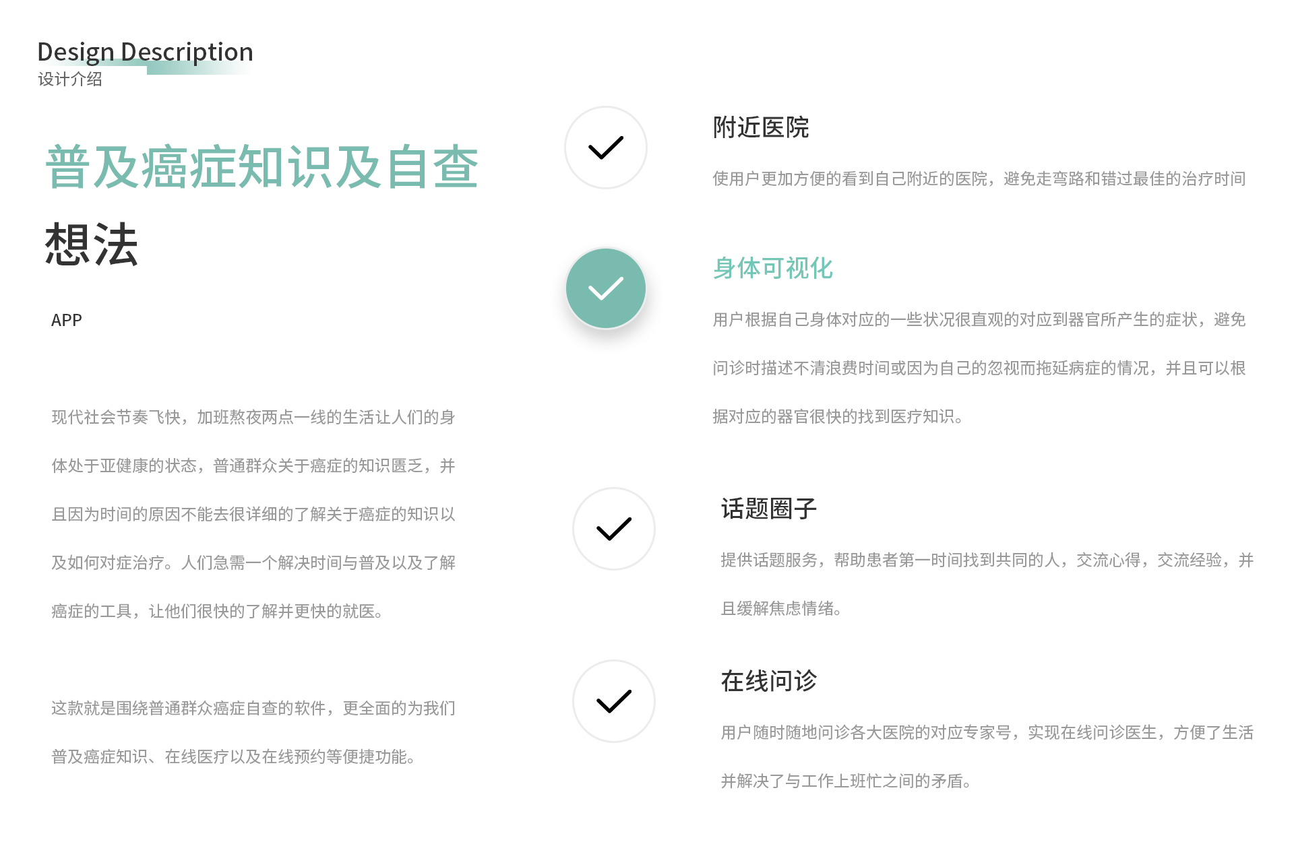Click the APP label
1294x842 pixels.
pos(67,320)
